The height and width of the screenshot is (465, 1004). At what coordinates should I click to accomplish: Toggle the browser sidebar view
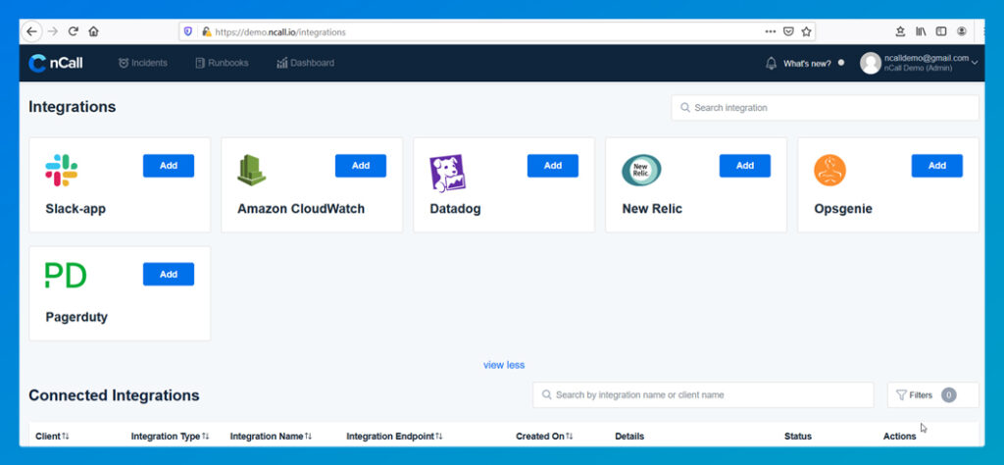point(941,31)
